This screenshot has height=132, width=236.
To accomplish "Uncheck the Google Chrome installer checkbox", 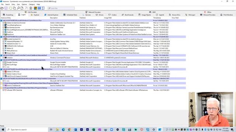I will click(3, 62).
